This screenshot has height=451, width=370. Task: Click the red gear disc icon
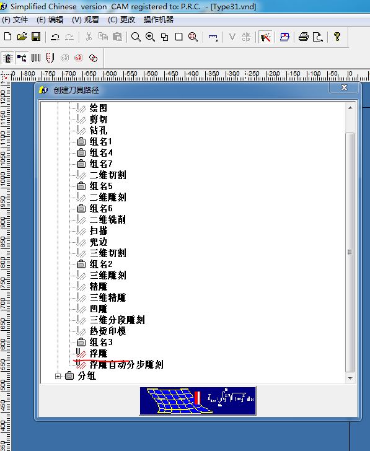(x=79, y=58)
